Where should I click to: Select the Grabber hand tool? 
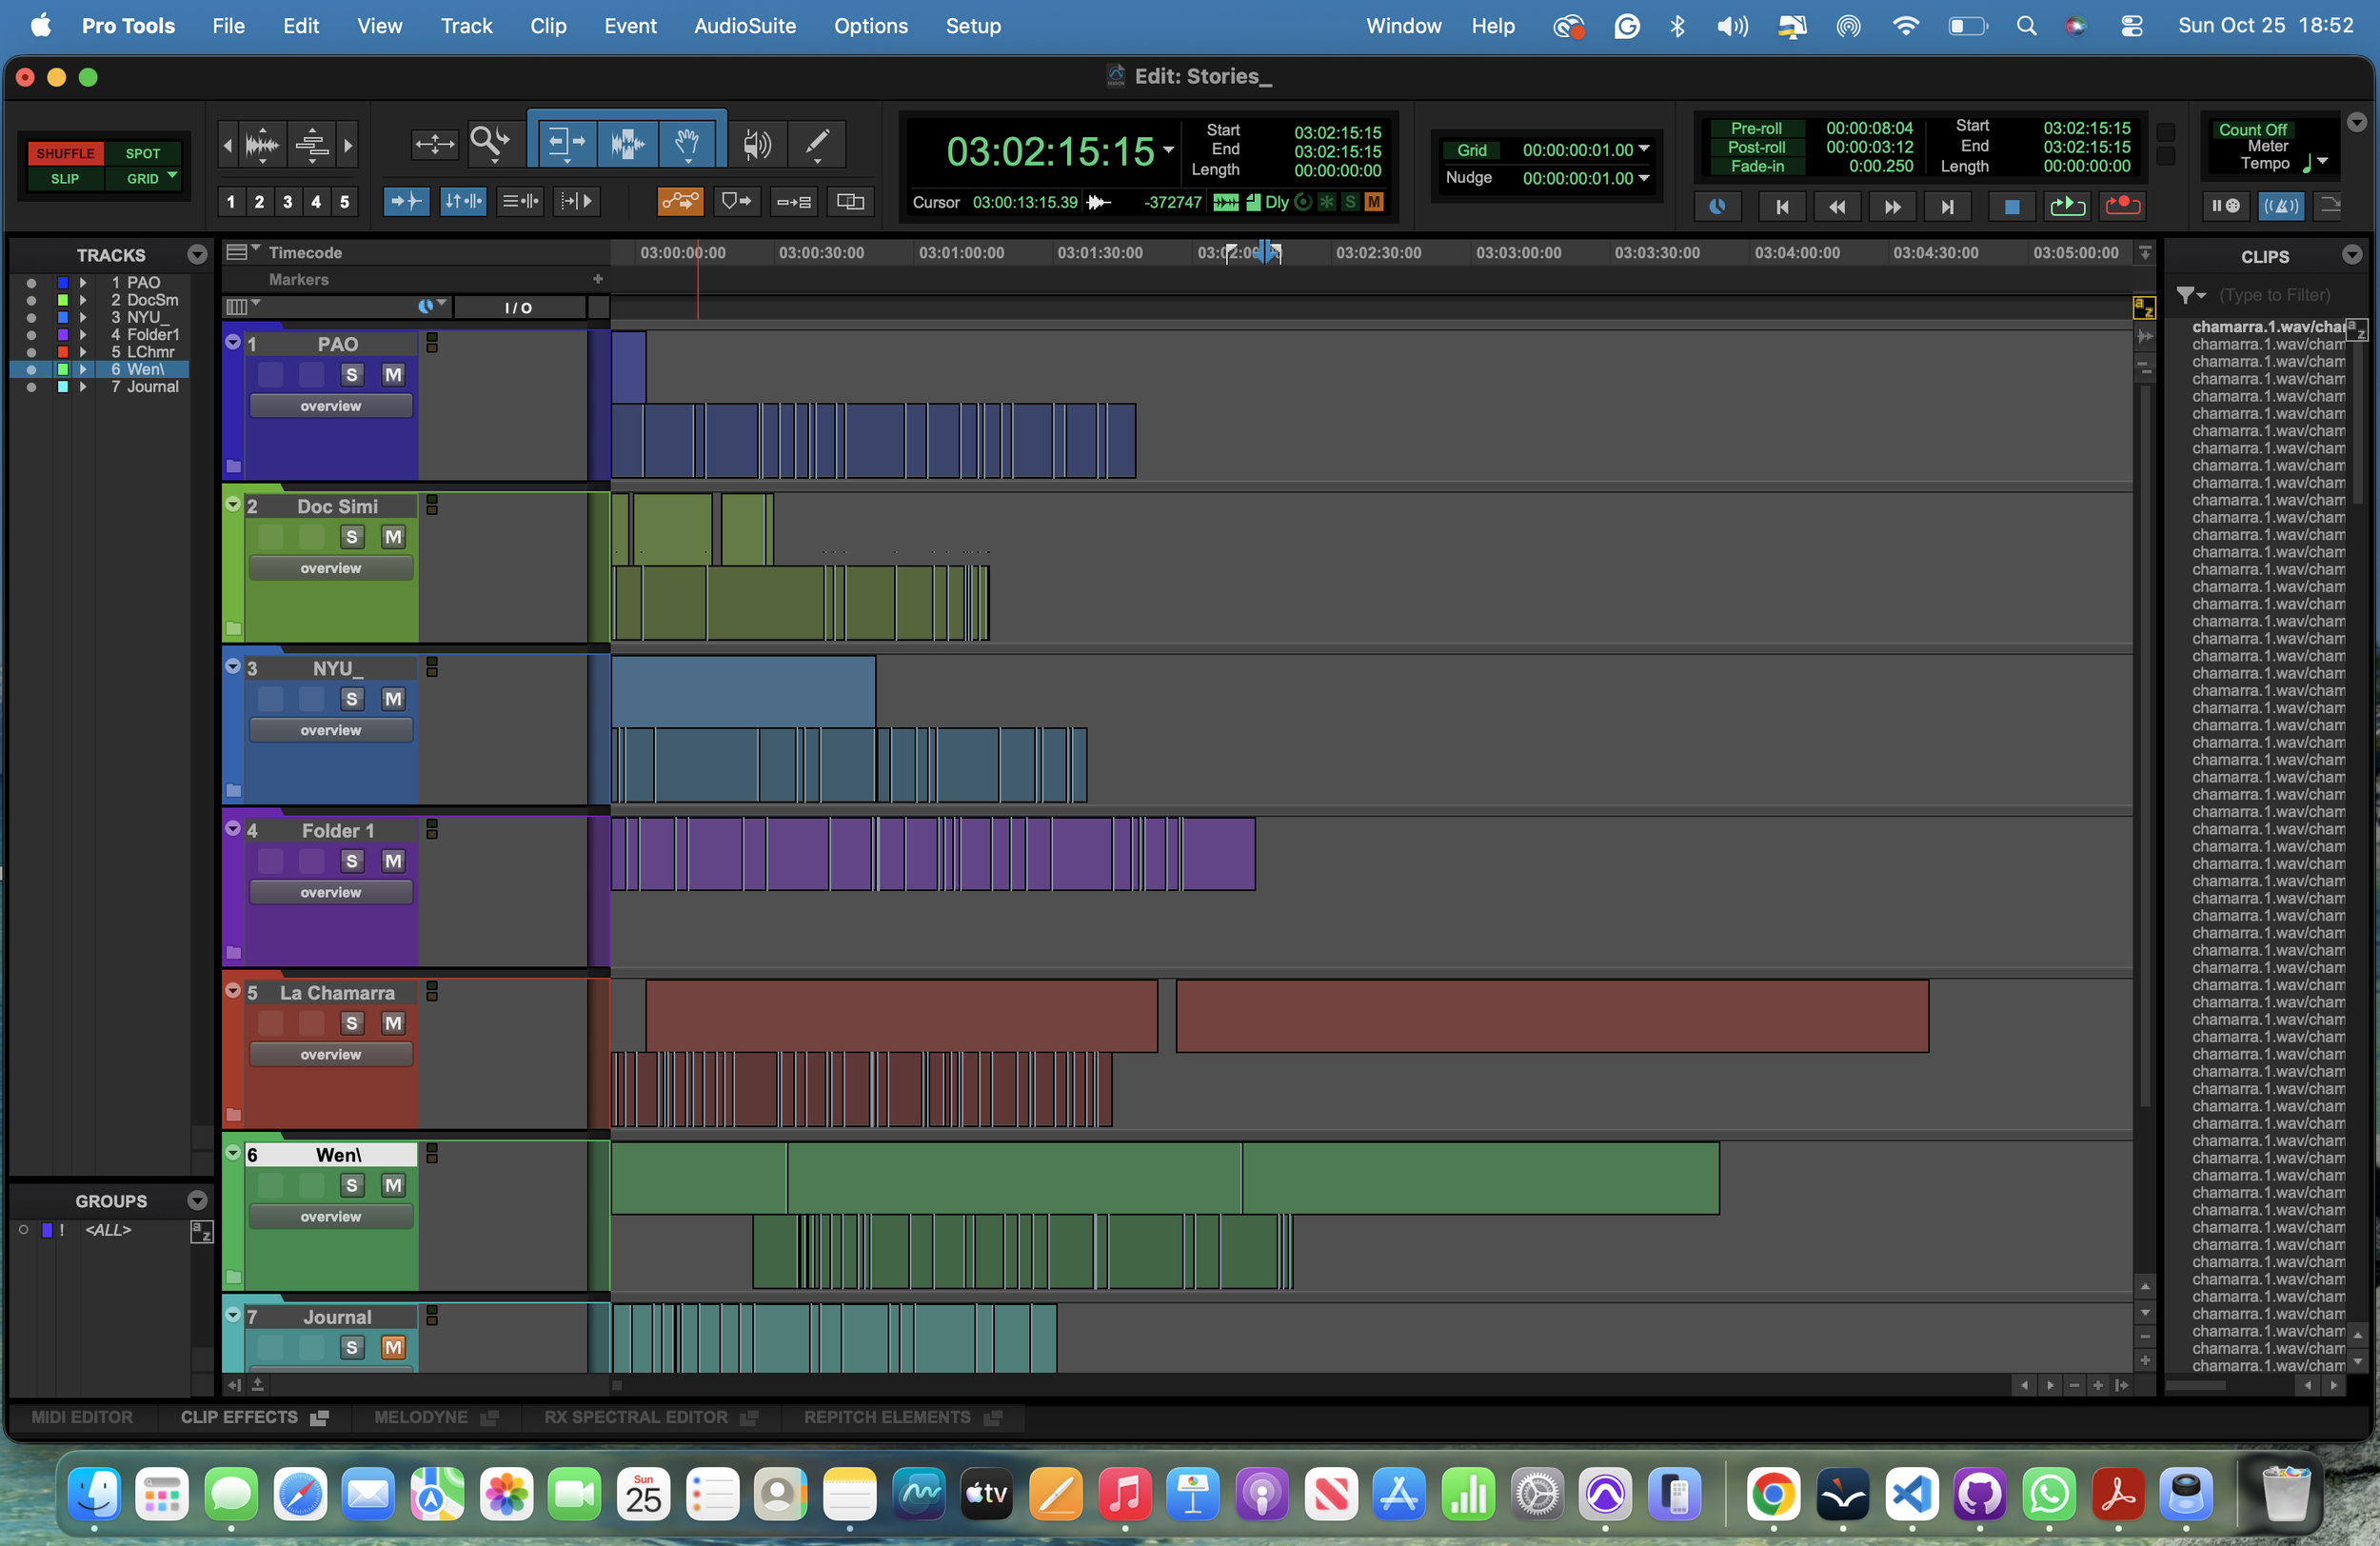687,144
